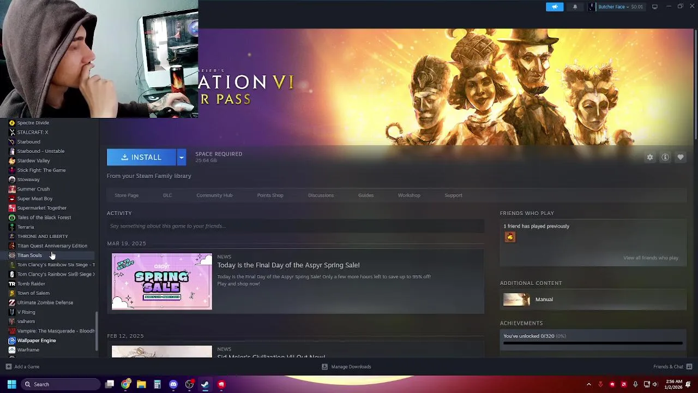Viewport: 698px width, 393px height.
Task: Select Stick Fight: The Game
Action: click(x=41, y=170)
